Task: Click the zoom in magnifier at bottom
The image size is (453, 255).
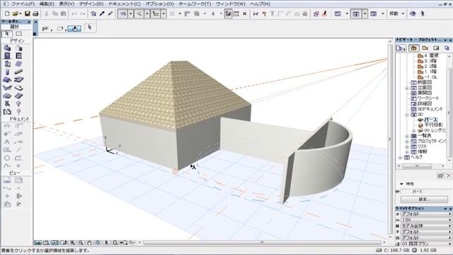Action: tap(72, 243)
